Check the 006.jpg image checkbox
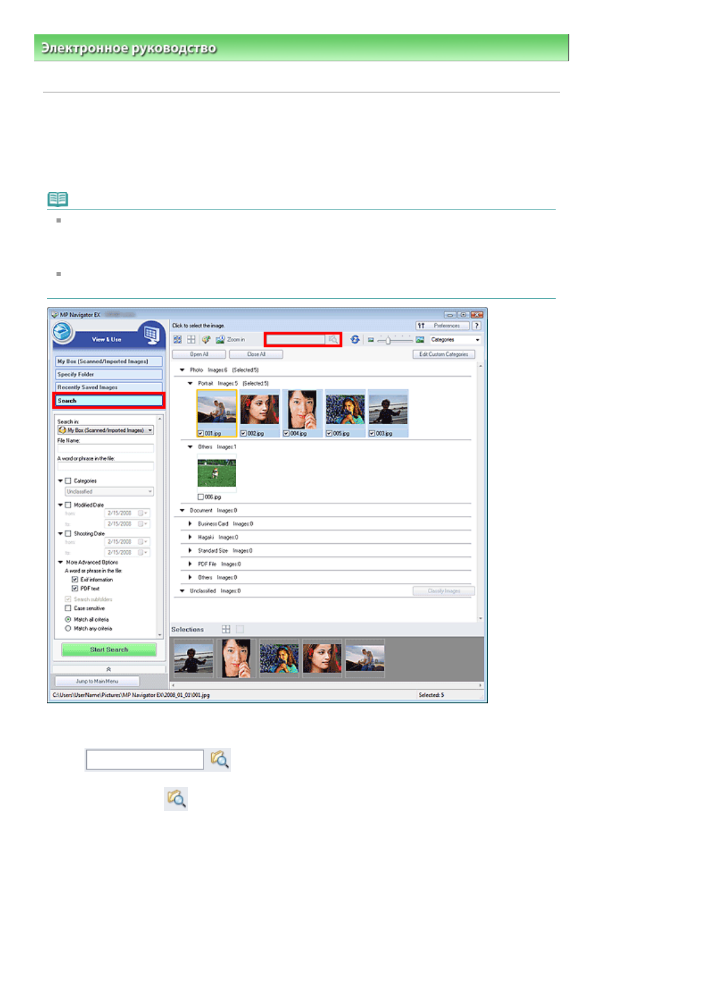Image resolution: width=708 pixels, height=1002 pixels. tap(201, 497)
